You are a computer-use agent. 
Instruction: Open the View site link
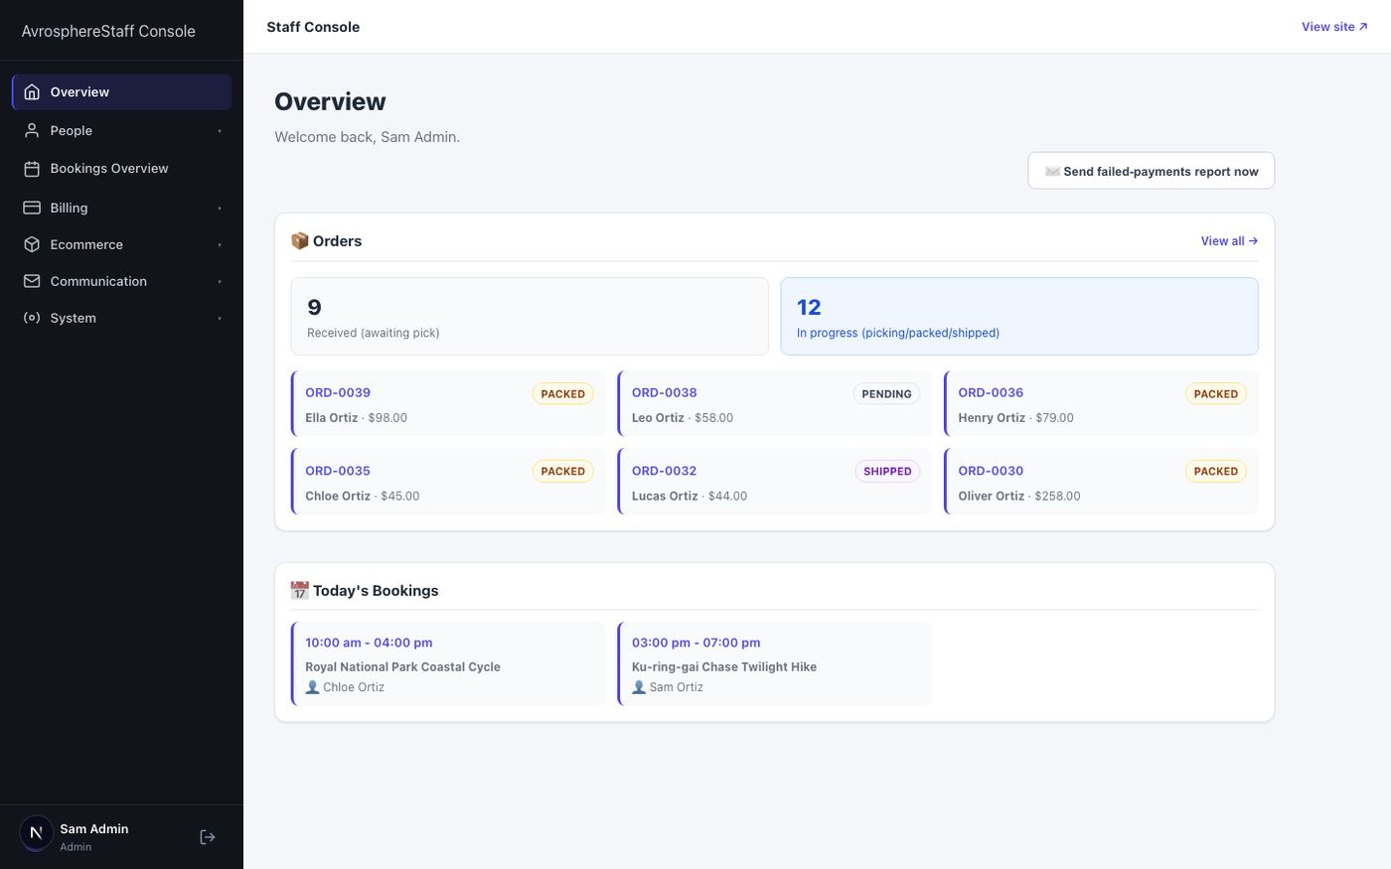pyautogui.click(x=1334, y=27)
